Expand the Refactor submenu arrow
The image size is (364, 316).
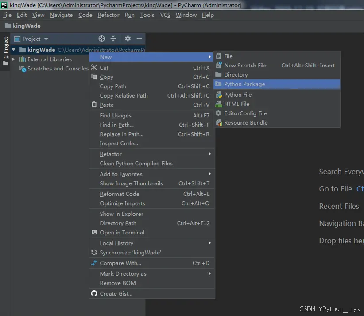(209, 154)
